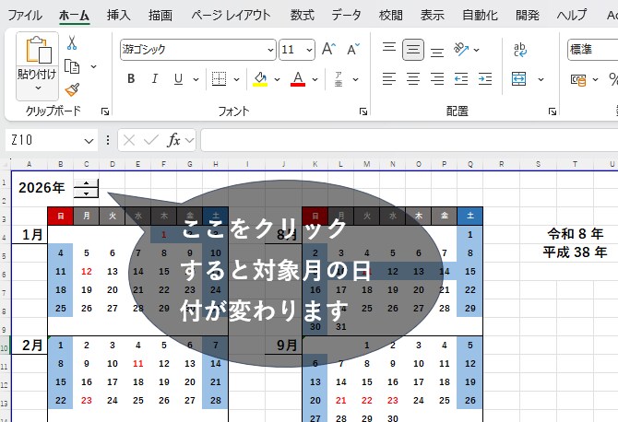Open orientation dropdown arrow

pos(476,50)
